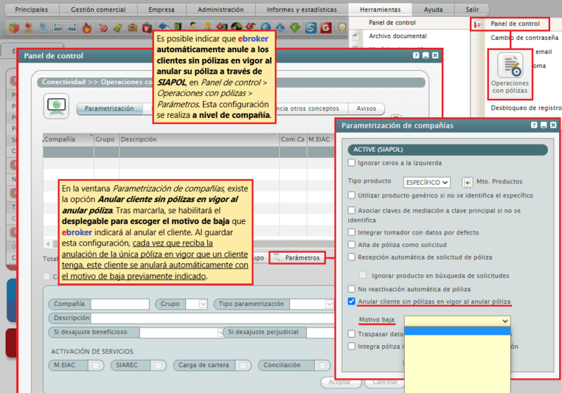The image size is (562, 393).
Task: Click the colorful cube toolbar icon
Action: (14, 27)
